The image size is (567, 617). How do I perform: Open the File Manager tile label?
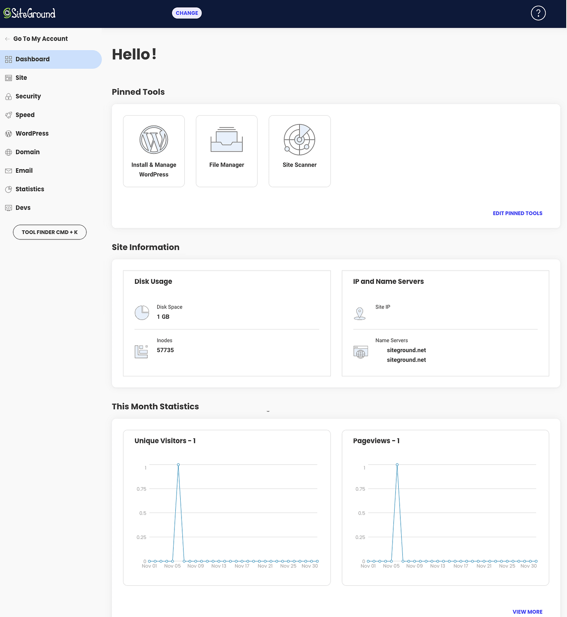coord(227,165)
